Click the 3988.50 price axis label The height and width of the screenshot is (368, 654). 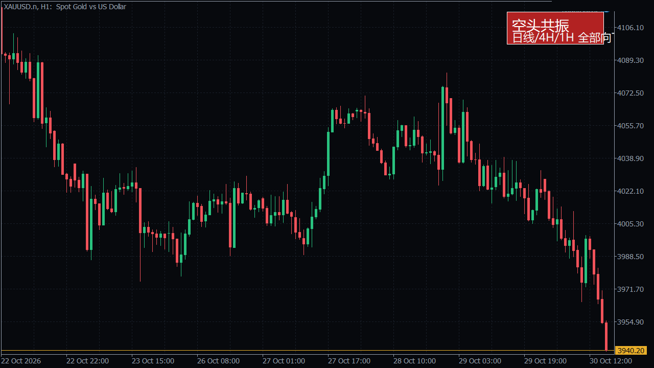[631, 257]
